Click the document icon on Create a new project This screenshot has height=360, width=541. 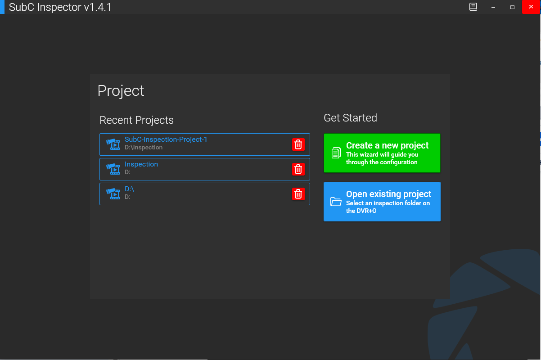(x=336, y=153)
